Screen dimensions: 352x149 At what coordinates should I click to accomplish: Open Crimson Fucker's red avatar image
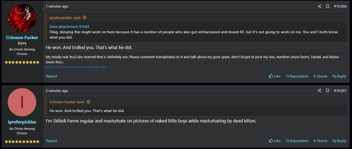click(22, 18)
